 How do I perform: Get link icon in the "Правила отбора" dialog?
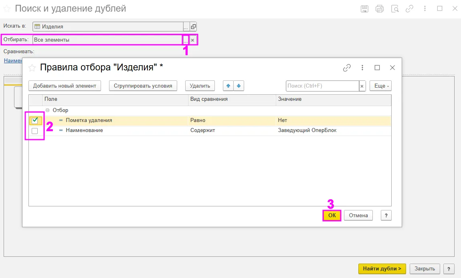point(347,68)
